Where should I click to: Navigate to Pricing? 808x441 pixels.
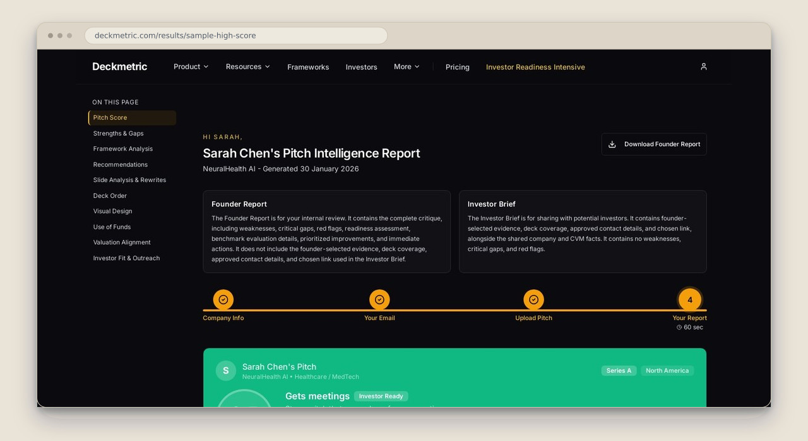[x=458, y=67]
